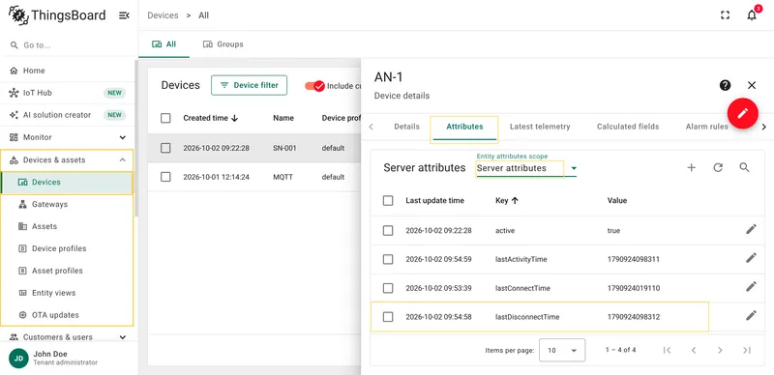Viewport: 774px width, 375px height.
Task: Go to first page of attributes
Action: (x=667, y=350)
